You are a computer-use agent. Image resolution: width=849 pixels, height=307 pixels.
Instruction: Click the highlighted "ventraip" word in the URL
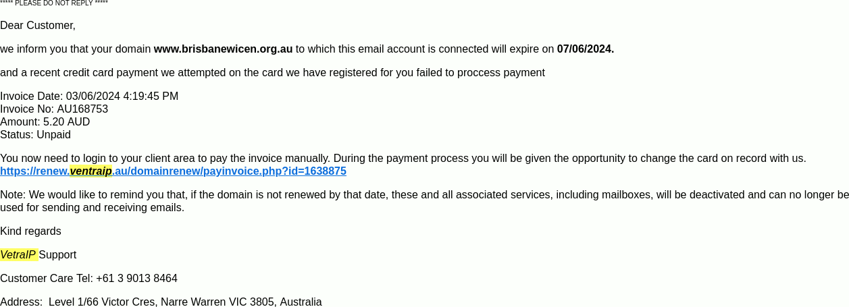pyautogui.click(x=91, y=171)
